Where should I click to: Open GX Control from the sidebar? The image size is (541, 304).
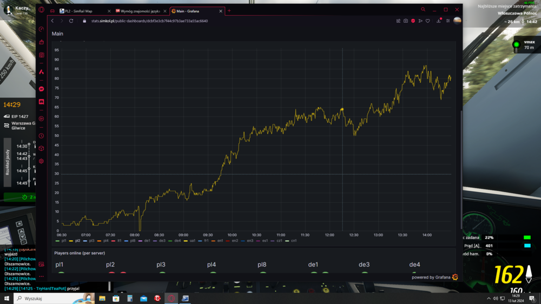(41, 29)
